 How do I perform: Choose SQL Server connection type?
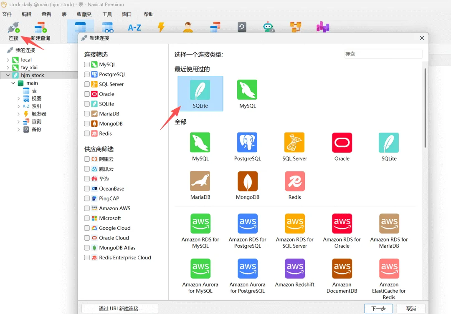tap(294, 146)
